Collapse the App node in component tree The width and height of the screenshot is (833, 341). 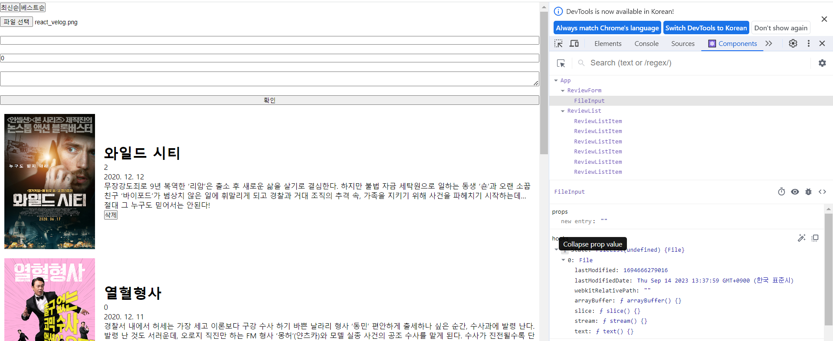556,81
